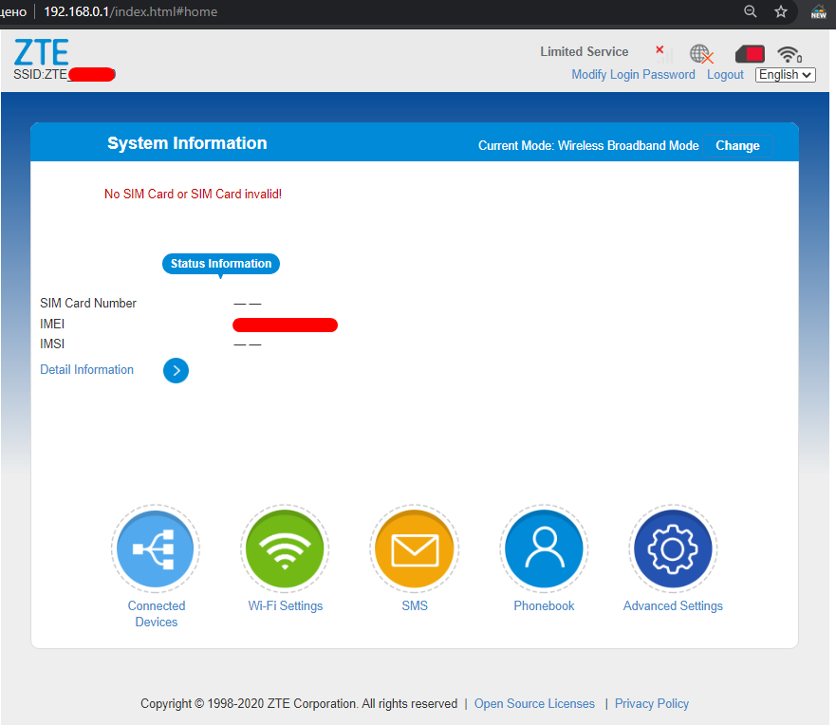The height and width of the screenshot is (725, 836).
Task: Expand details with the blue arrow button
Action: point(176,370)
